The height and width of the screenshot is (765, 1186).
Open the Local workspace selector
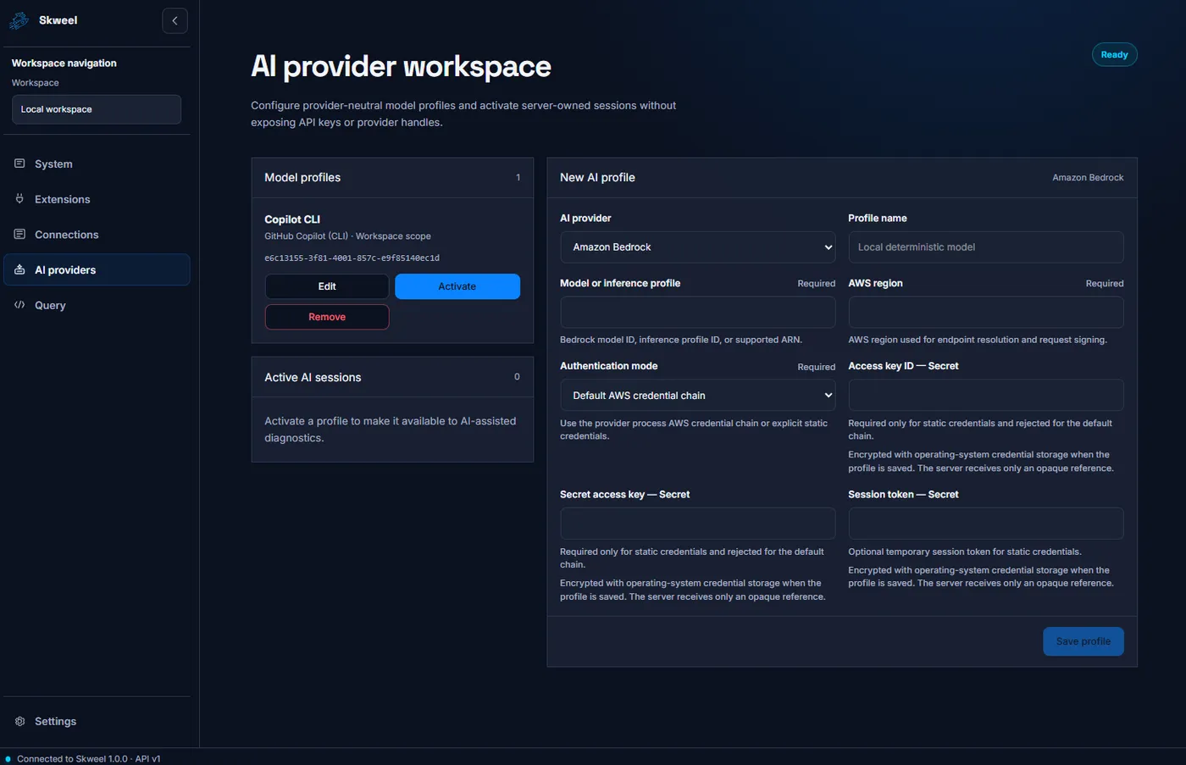tap(97, 109)
